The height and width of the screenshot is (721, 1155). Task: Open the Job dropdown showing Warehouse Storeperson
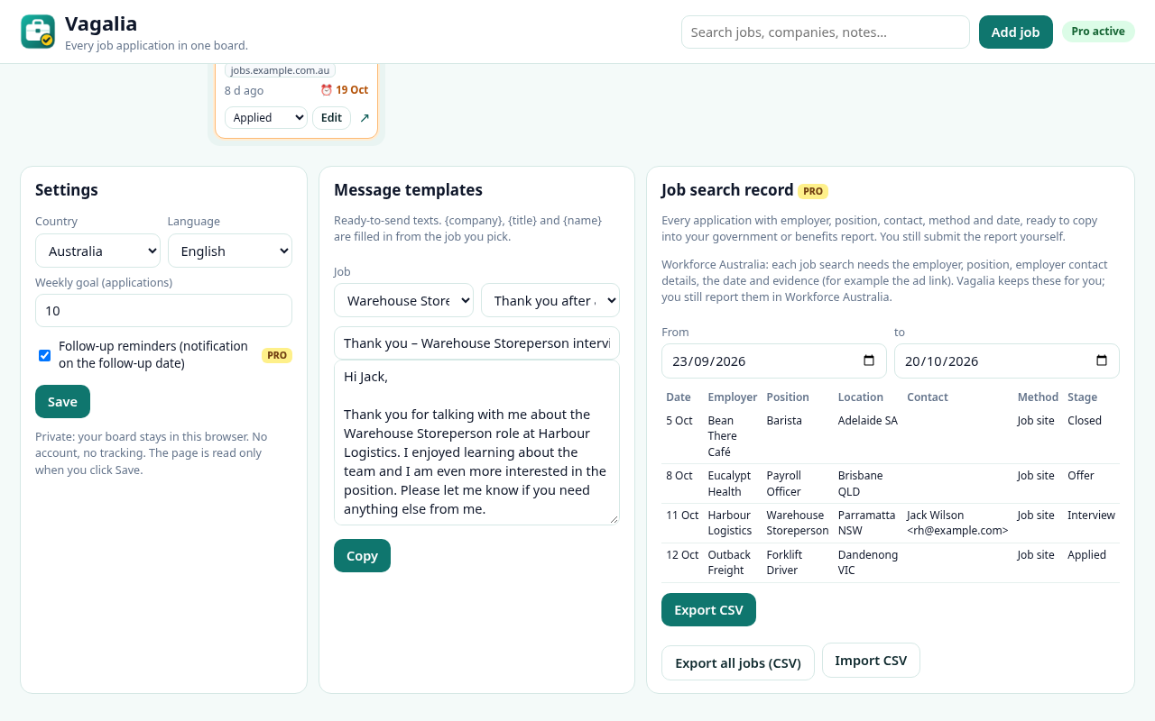tap(403, 300)
